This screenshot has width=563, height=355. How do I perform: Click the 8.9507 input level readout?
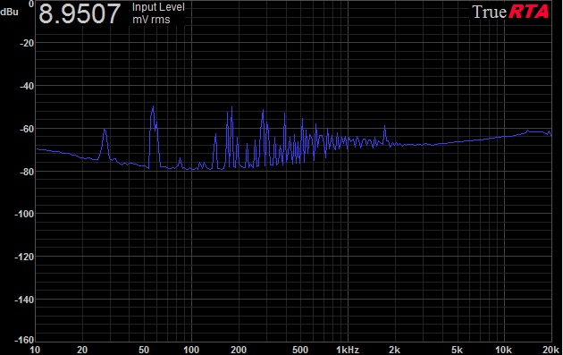(80, 13)
